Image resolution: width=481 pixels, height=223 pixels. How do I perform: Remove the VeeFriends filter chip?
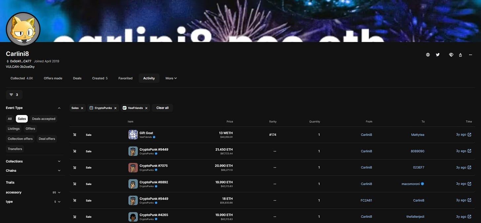pyautogui.click(x=146, y=108)
